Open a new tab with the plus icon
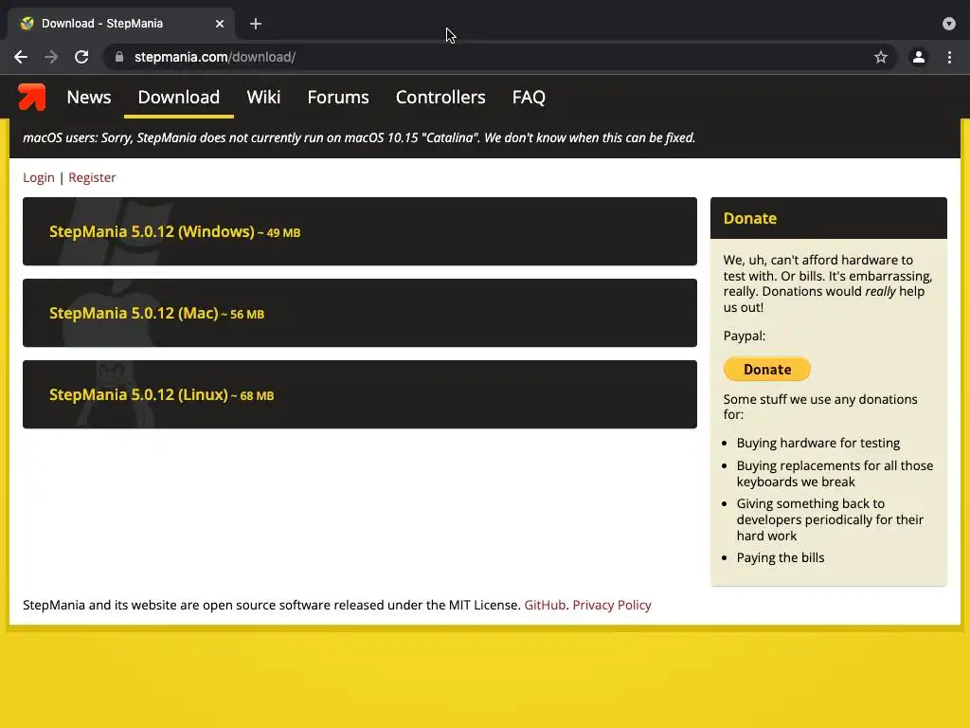This screenshot has height=728, width=970. [256, 24]
